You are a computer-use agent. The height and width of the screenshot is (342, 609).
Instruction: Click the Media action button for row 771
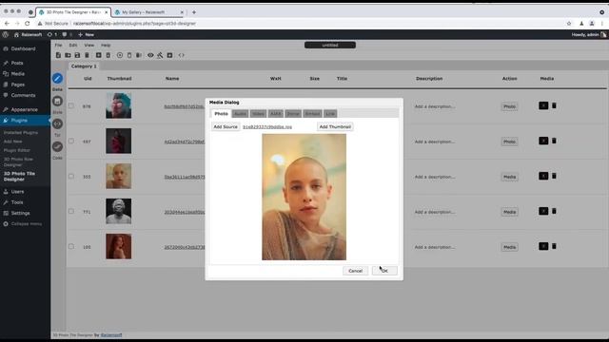pos(509,212)
